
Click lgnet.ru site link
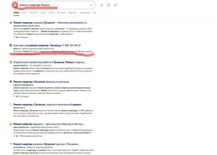17,49
